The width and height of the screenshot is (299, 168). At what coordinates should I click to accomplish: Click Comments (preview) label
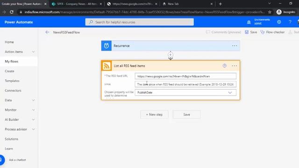click(226, 32)
